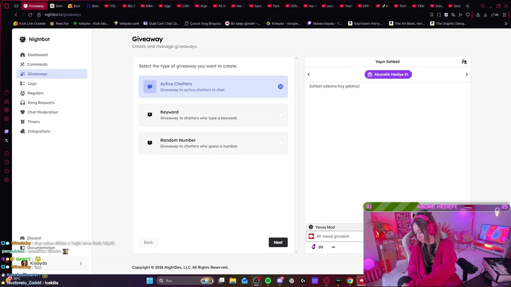Open Dual Cam Chat bookmark

tap(162, 24)
